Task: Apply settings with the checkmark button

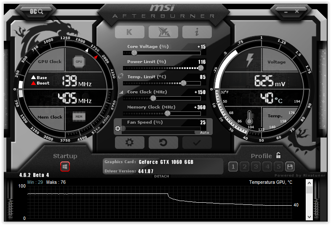Action: coord(197,143)
